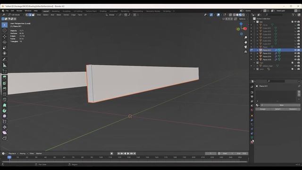Open the File menu
The image size is (302, 170).
(7, 11)
